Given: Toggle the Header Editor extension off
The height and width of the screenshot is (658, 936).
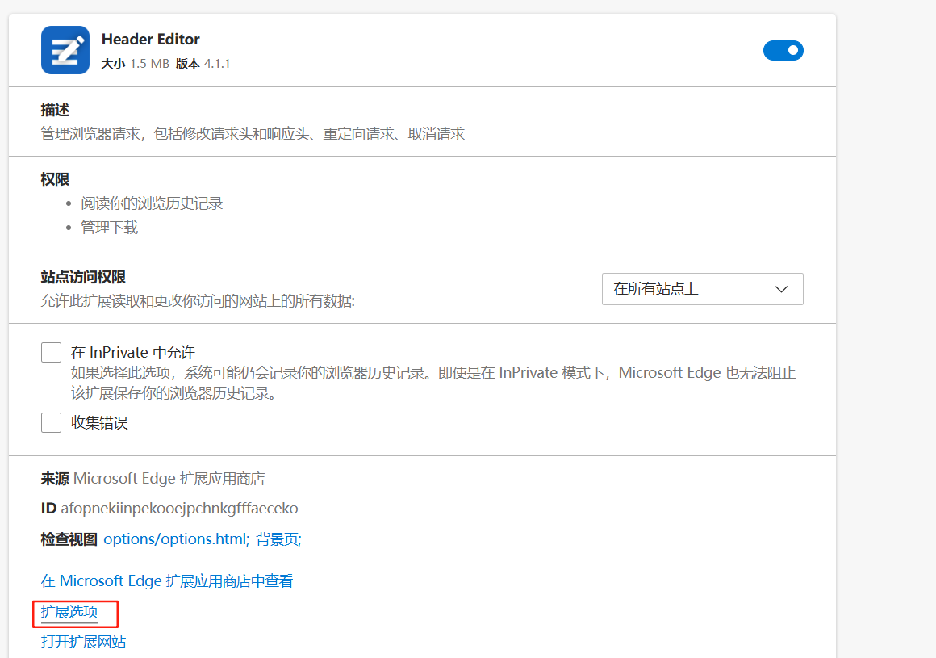Looking at the screenshot, I should 783,51.
